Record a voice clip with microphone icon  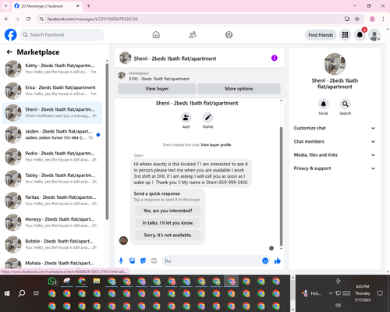click(x=121, y=261)
